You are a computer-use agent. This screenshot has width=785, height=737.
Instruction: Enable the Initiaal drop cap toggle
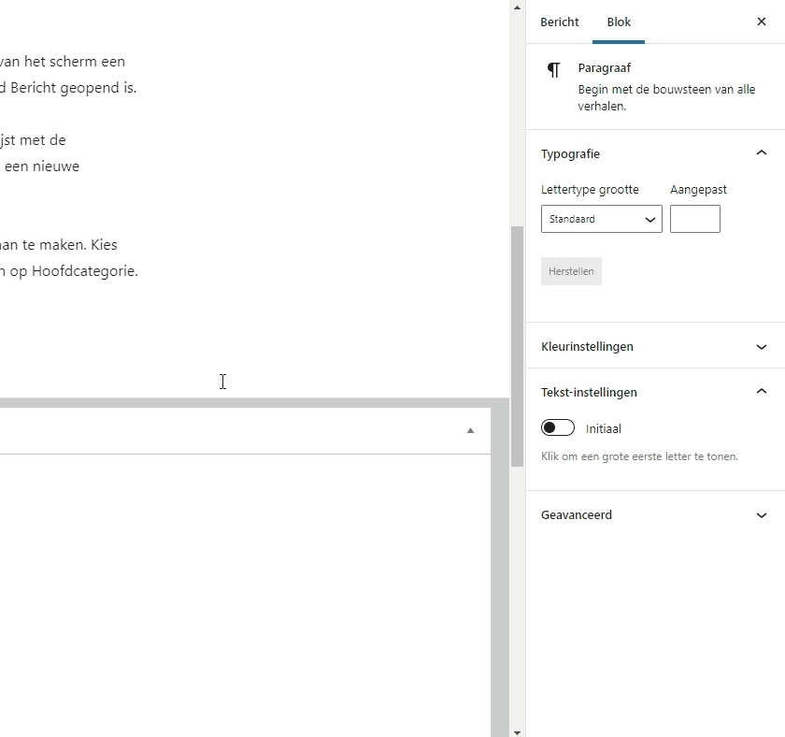558,428
